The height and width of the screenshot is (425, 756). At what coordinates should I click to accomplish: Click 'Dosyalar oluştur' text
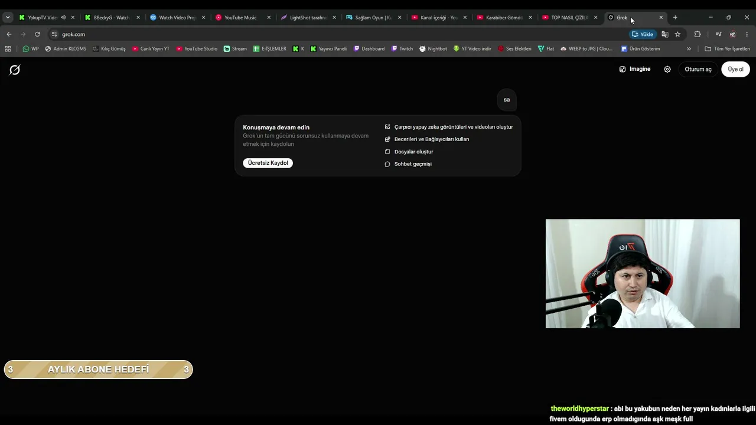413,152
